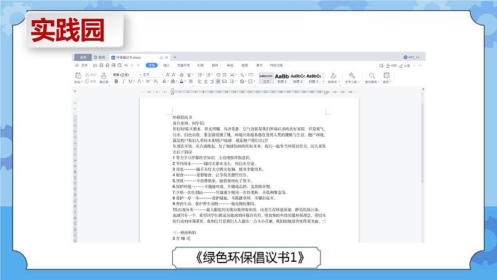This screenshot has width=497, height=280.
Task: Toggle left paragraph alignment
Action: [x=200, y=81]
